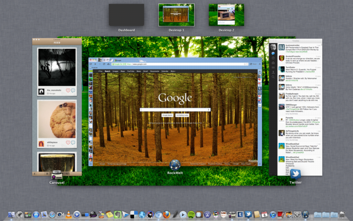Switch to Desktop 1 space

176,15
